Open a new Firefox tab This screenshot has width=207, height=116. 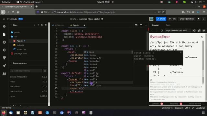[37, 6]
